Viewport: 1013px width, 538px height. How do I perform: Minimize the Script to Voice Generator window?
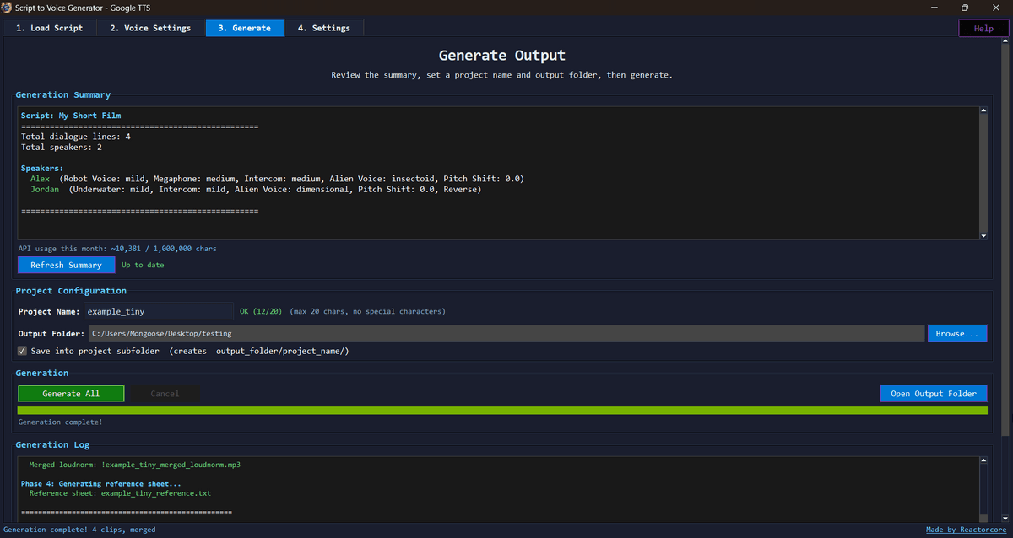point(934,8)
